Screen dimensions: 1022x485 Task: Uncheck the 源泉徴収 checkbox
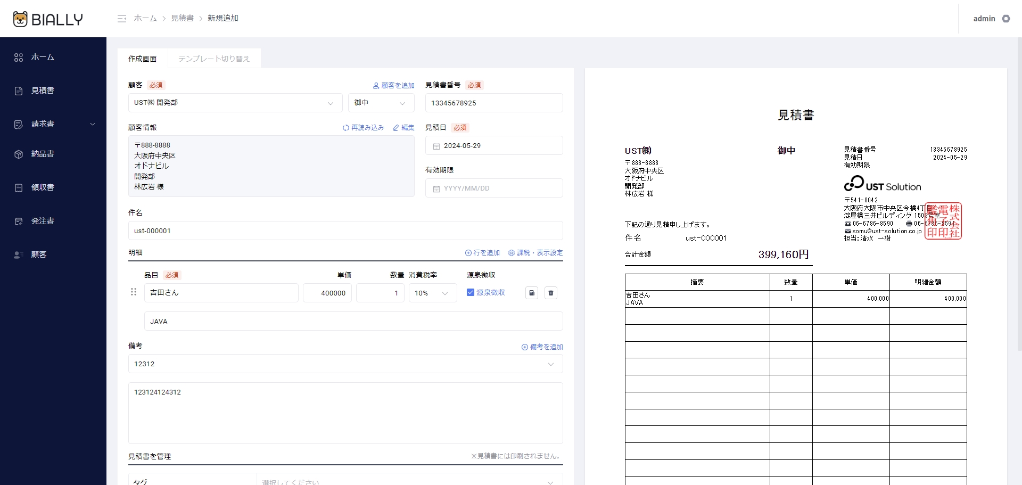click(x=471, y=292)
